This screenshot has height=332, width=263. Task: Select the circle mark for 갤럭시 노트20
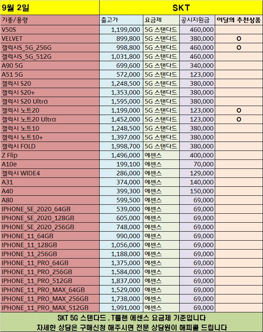[x=239, y=111]
